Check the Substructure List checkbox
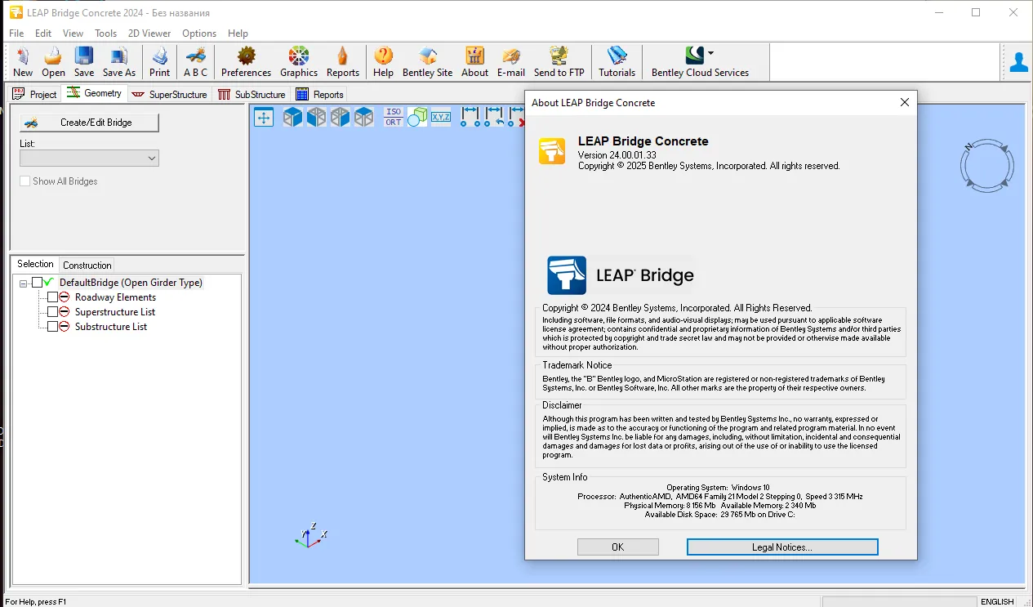The height and width of the screenshot is (607, 1033). point(52,327)
